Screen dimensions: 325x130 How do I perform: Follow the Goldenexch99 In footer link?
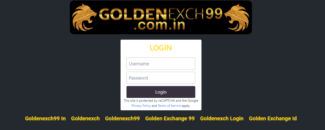(x=45, y=118)
